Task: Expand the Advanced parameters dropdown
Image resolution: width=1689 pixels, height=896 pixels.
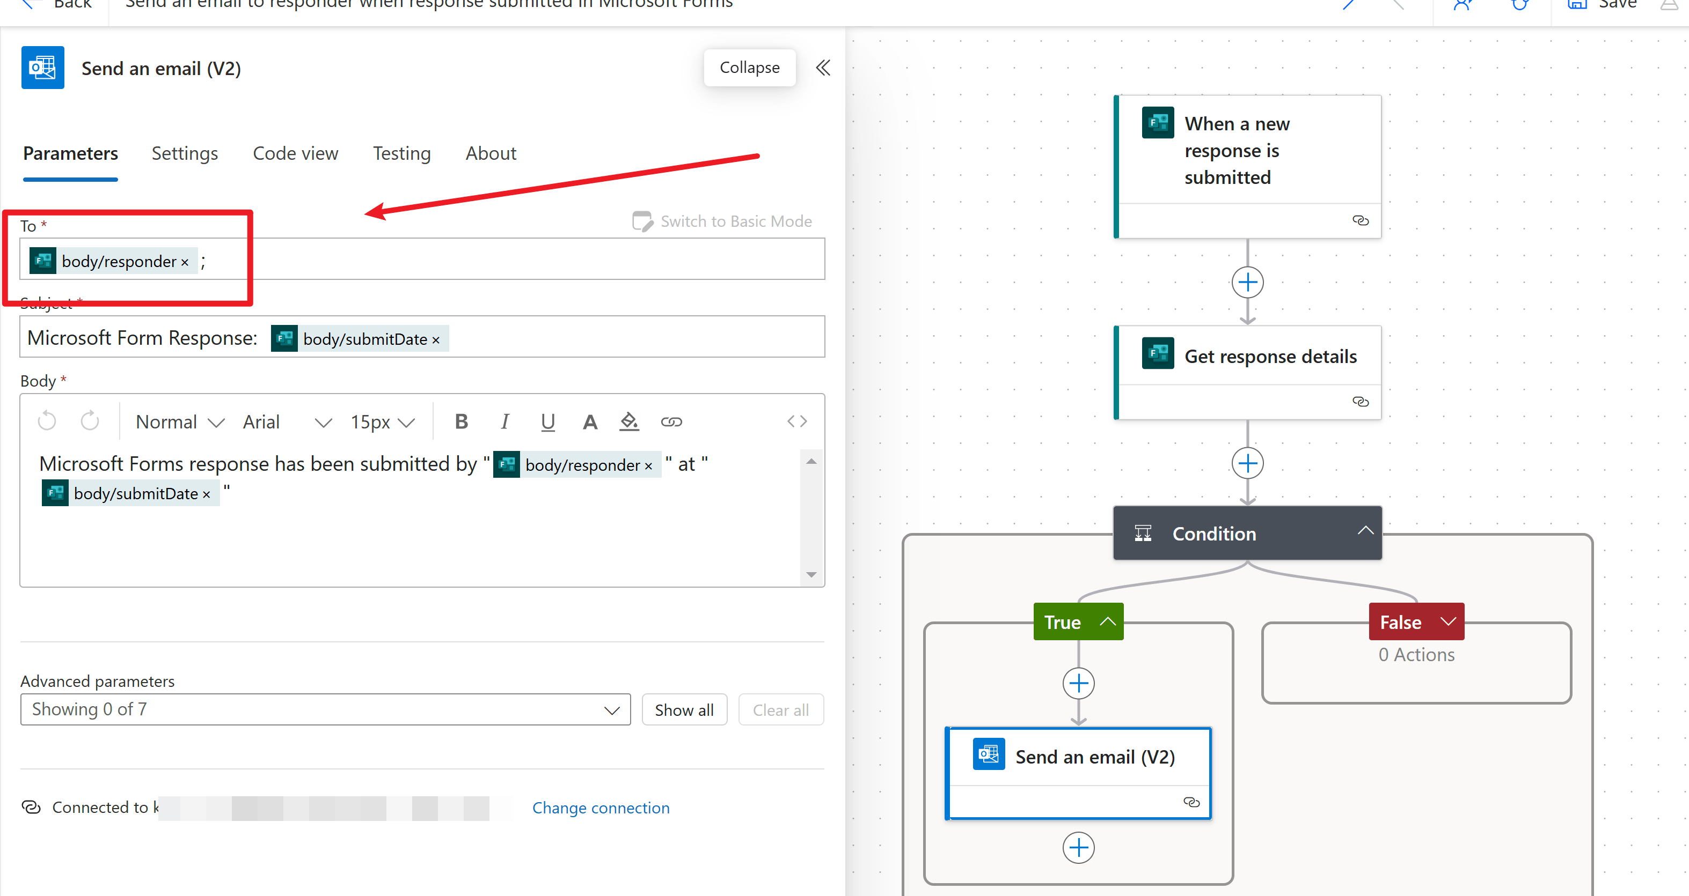Action: [x=325, y=709]
